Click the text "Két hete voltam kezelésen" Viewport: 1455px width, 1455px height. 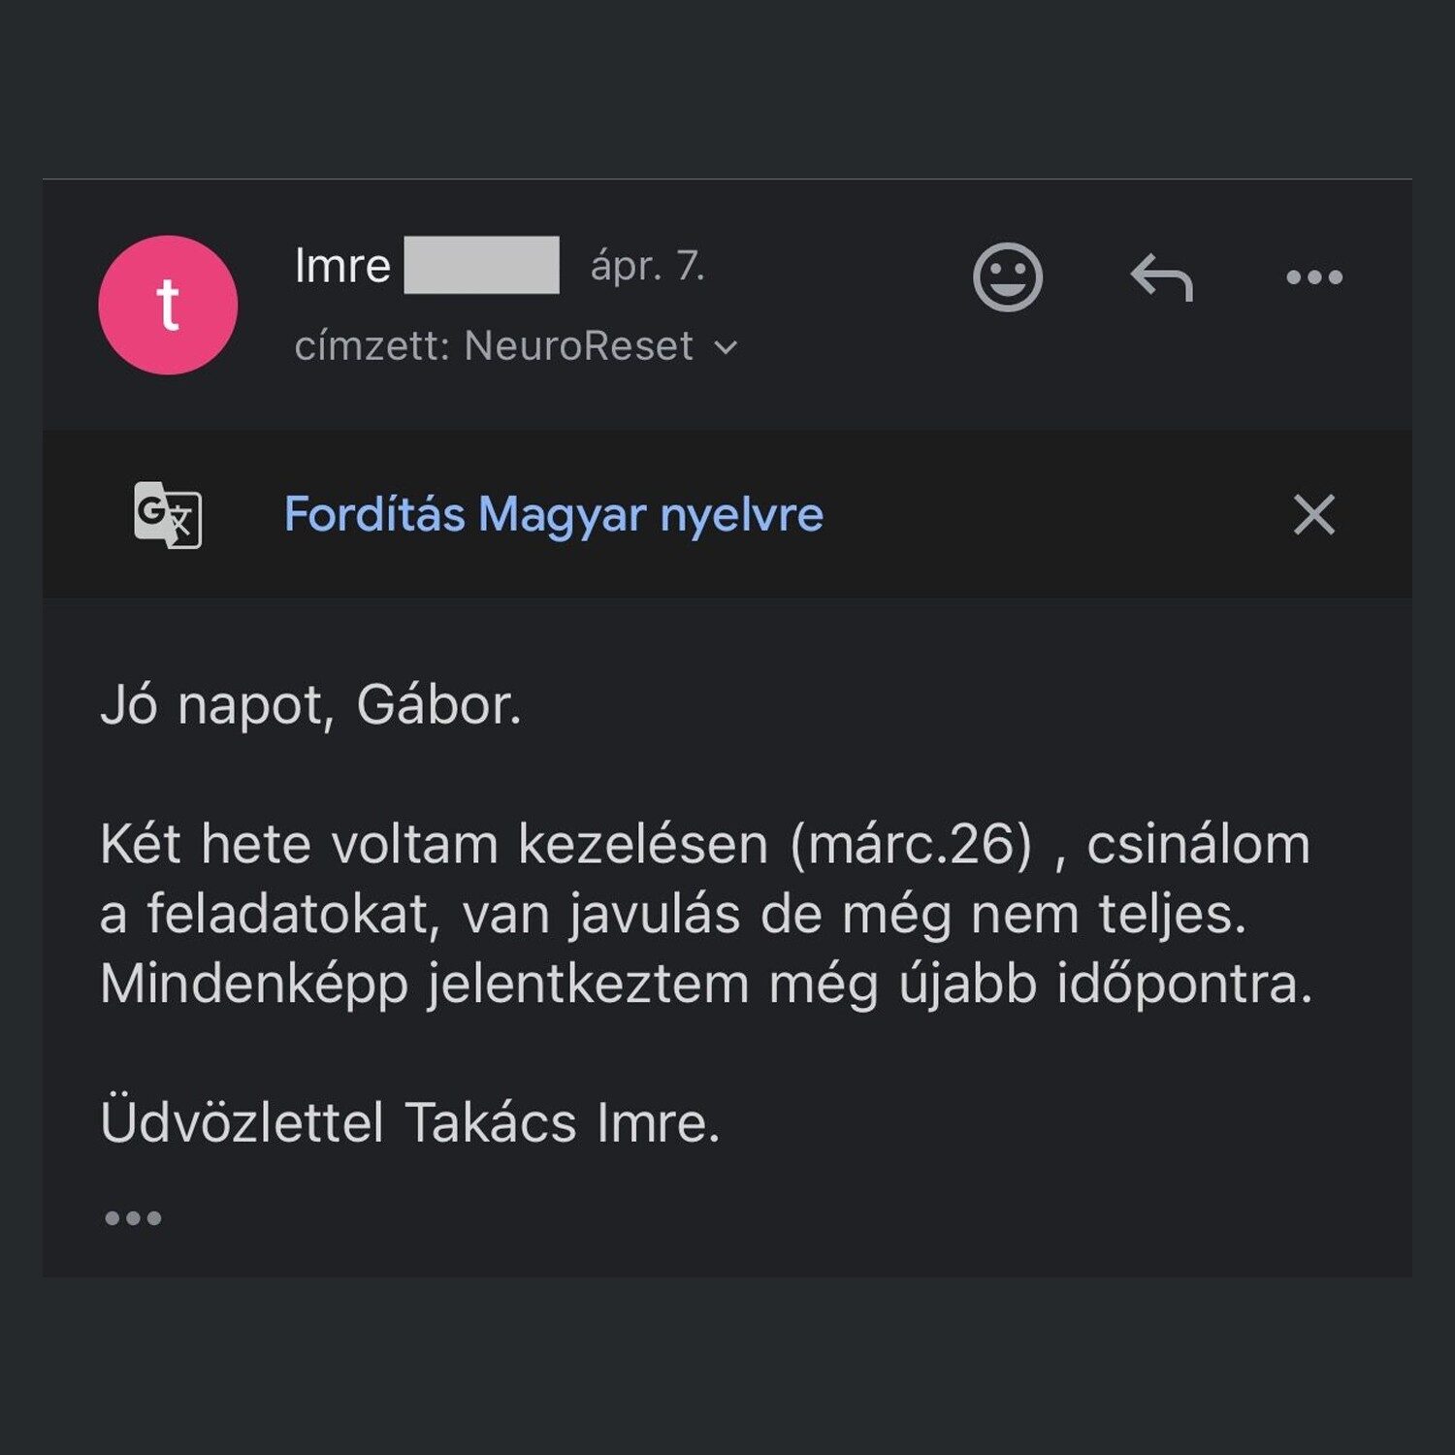point(434,844)
